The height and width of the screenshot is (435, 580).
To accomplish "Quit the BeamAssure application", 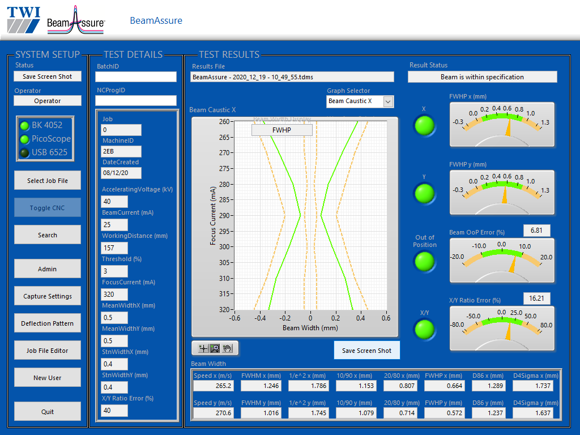I will click(48, 411).
